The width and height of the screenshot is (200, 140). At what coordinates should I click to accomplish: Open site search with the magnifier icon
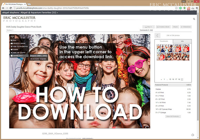pos(194,19)
